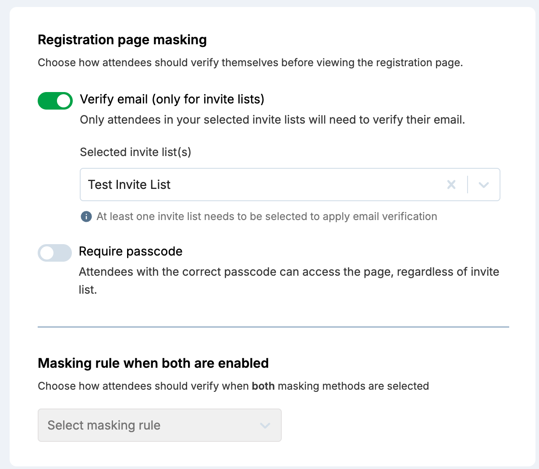Click the "At least one invite list" hint text
539x469 pixels.
tap(266, 217)
